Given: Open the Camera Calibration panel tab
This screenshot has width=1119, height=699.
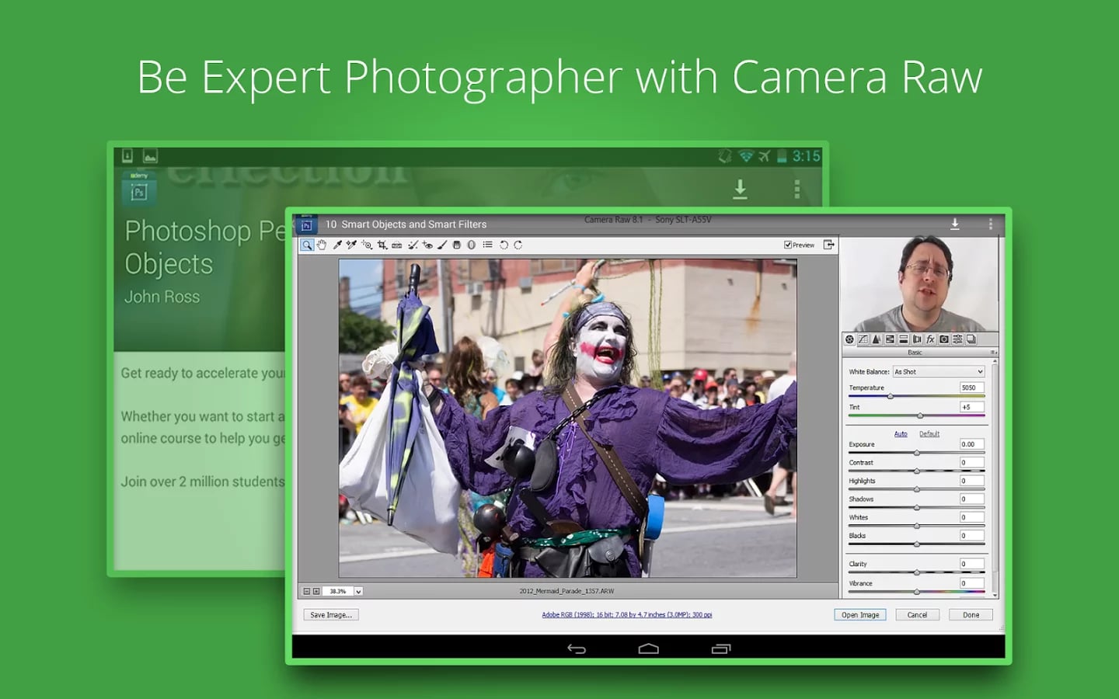Looking at the screenshot, I should (x=944, y=339).
